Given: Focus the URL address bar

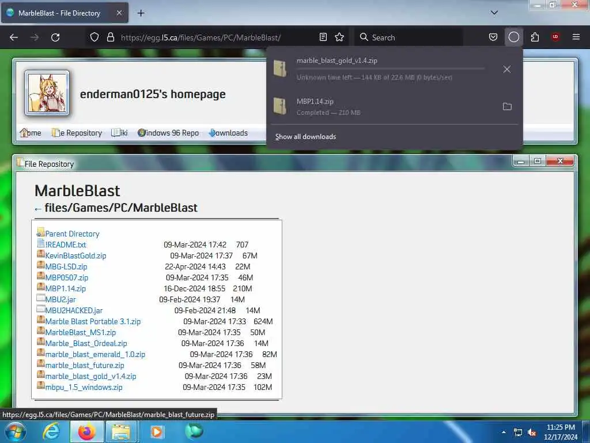Looking at the screenshot, I should [x=200, y=37].
